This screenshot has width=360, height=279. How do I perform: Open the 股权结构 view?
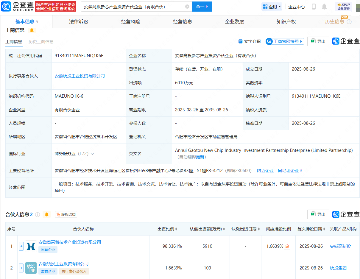click(66, 214)
